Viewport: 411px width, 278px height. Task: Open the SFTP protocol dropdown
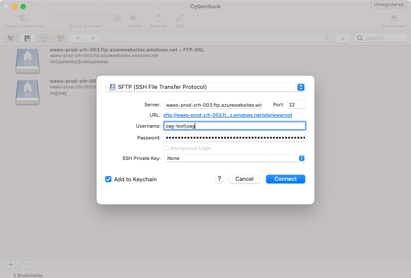point(205,87)
